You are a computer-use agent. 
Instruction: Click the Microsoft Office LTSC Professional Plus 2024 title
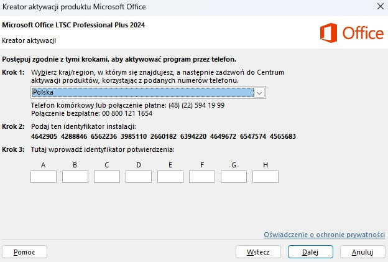click(73, 25)
